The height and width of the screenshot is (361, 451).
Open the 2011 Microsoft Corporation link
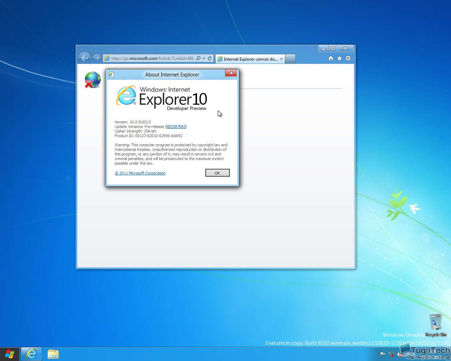coord(140,173)
